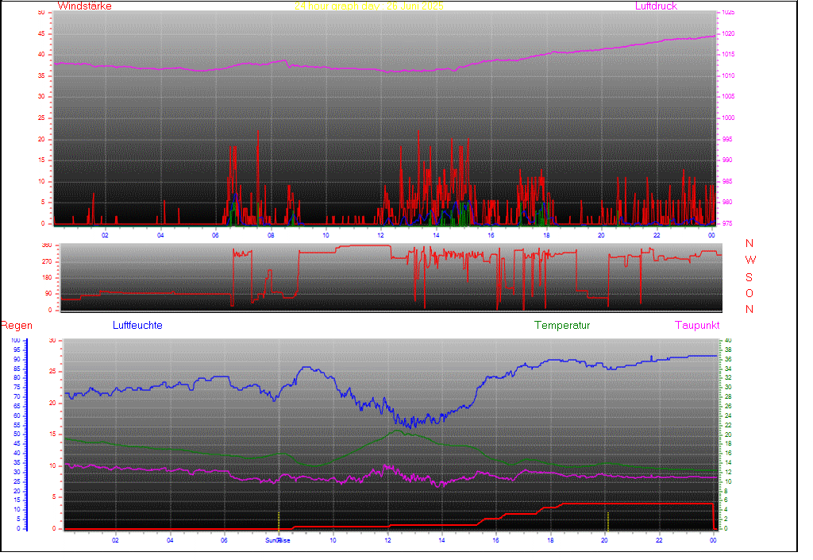The width and height of the screenshot is (813, 560).
Task: Click the yellow sunset marker near hour 20
Action: [607, 520]
